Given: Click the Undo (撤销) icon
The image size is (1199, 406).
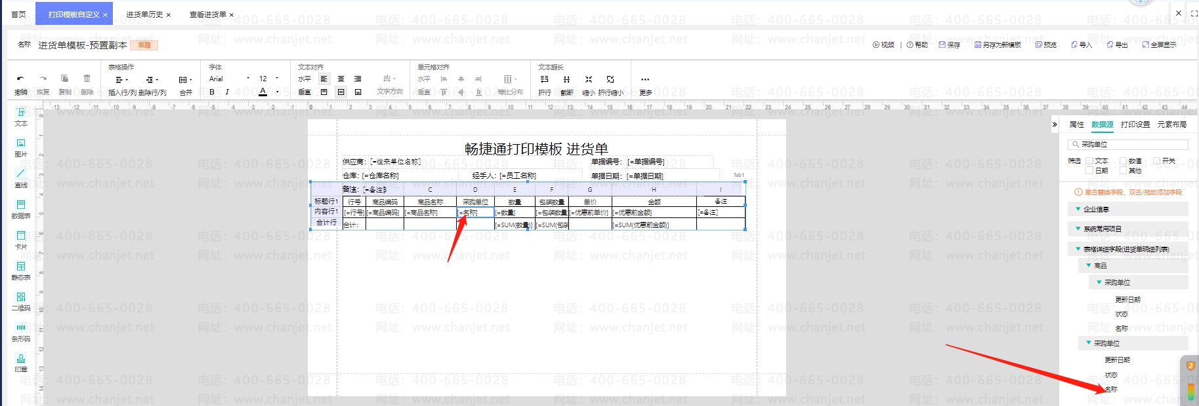Looking at the screenshot, I should coord(20,79).
